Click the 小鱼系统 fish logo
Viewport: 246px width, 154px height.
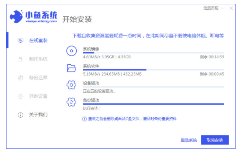point(16,16)
